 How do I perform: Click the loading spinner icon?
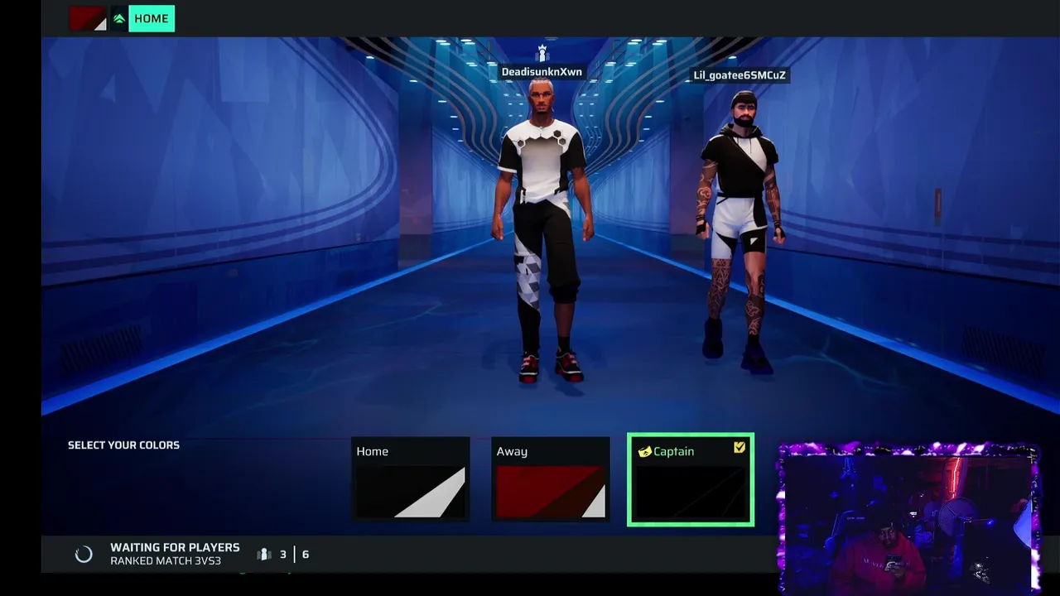point(84,555)
